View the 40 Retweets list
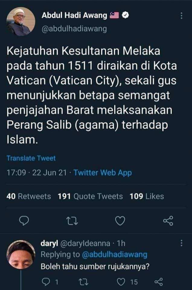This screenshot has height=290, width=192. click(x=29, y=196)
